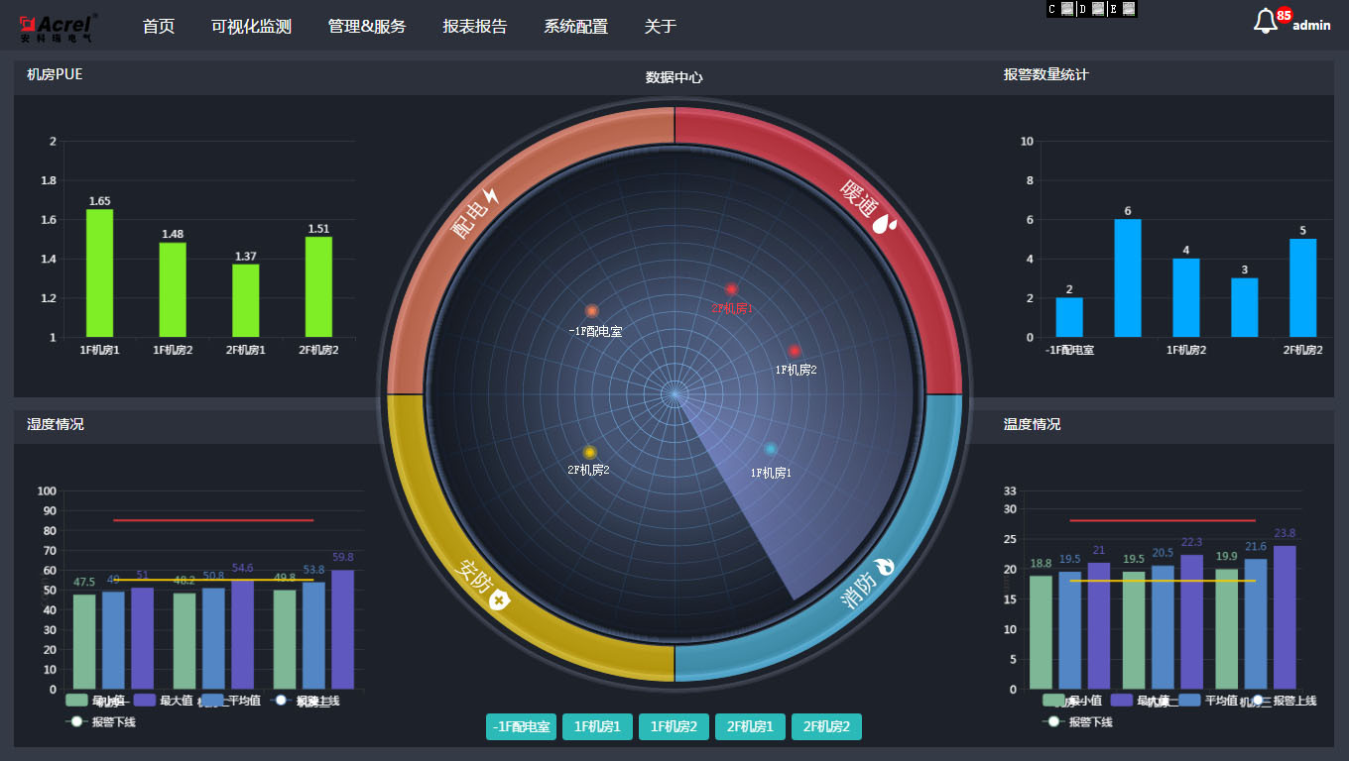Toggle 最大值 legend in humidity chart
The height and width of the screenshot is (761, 1349).
click(x=162, y=701)
